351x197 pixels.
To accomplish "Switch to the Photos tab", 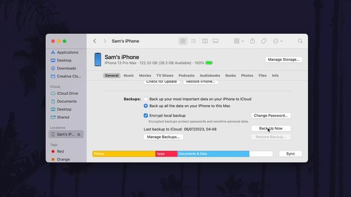I will point(247,76).
